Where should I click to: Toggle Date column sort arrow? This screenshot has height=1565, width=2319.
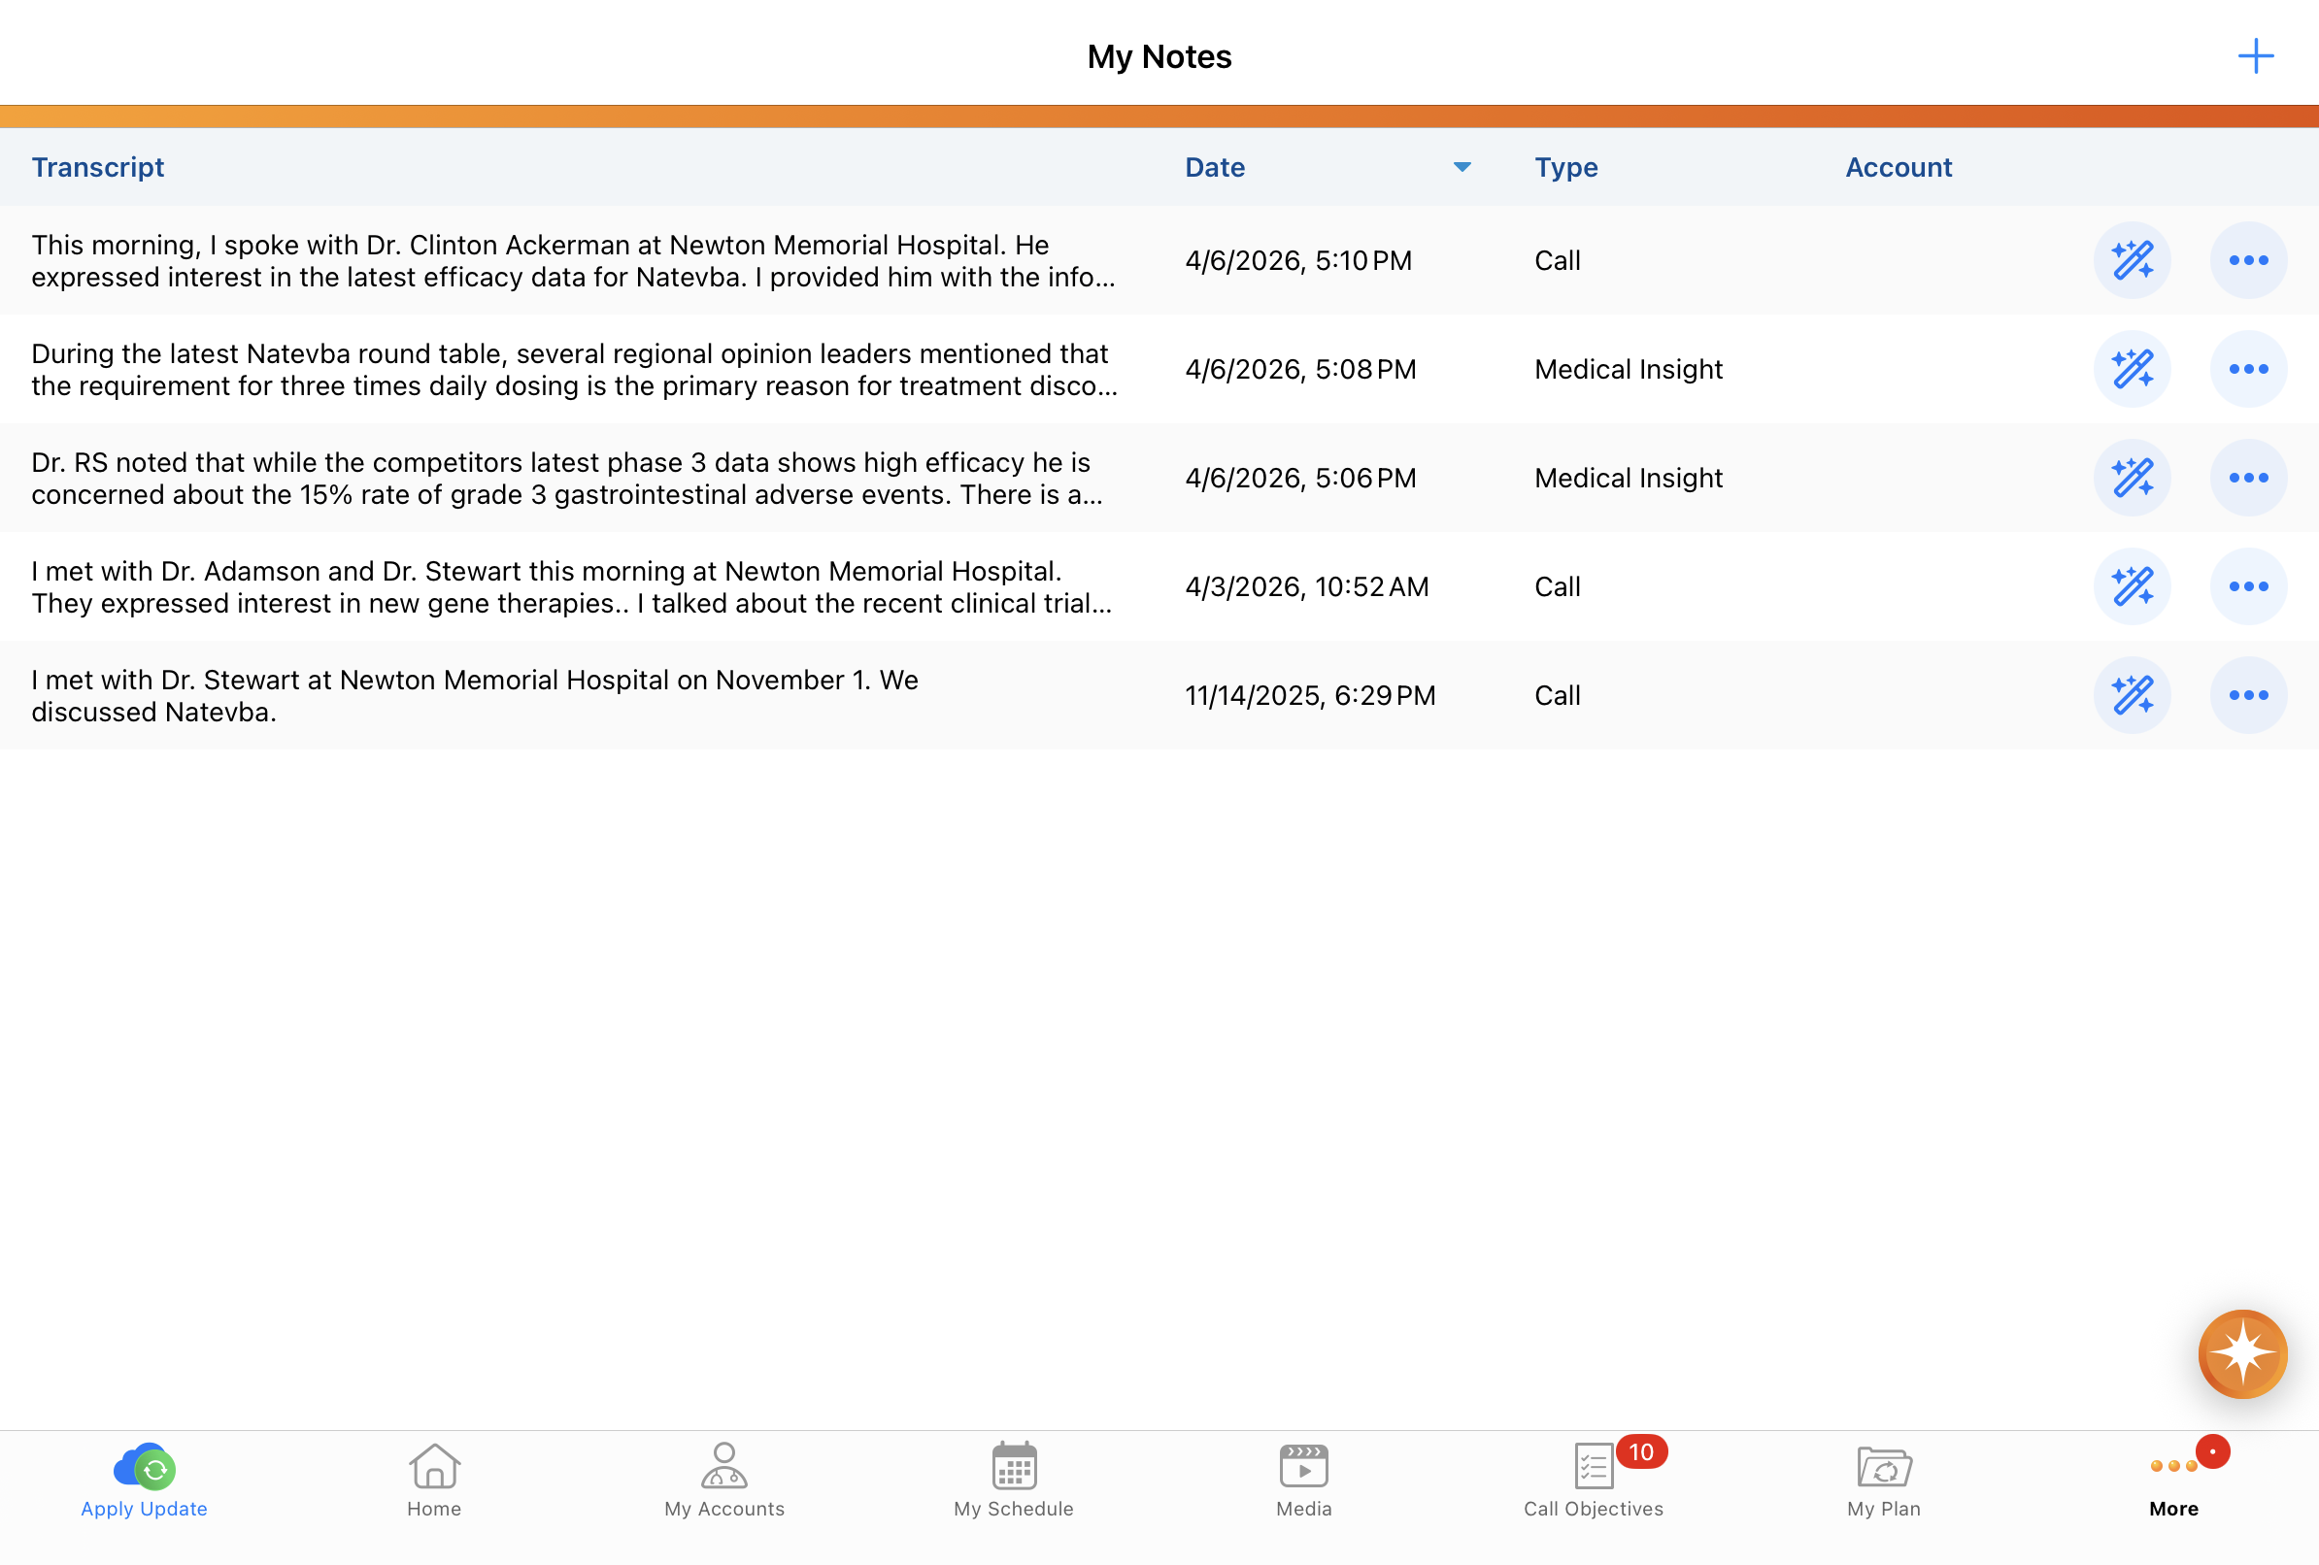click(1462, 168)
